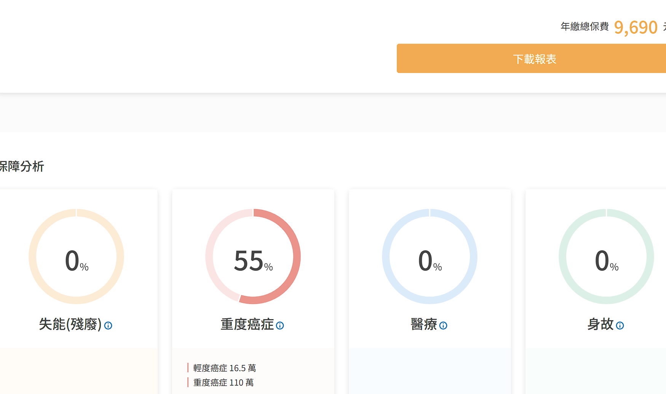The image size is (666, 394).
Task: Click the 醫療 card title
Action: (424, 324)
